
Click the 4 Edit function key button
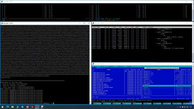[127, 104]
